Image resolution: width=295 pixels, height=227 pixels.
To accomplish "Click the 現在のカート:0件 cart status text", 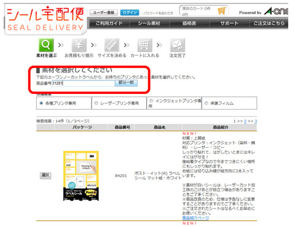I will 196,9.
